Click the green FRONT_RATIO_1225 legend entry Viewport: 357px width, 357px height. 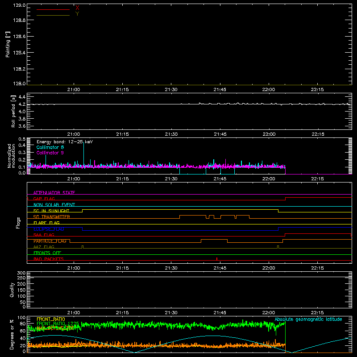click(58, 324)
